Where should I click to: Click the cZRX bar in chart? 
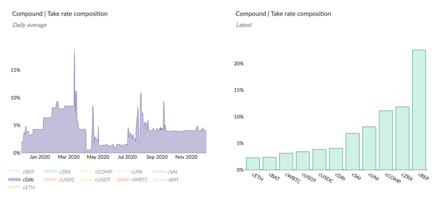[x=402, y=138]
